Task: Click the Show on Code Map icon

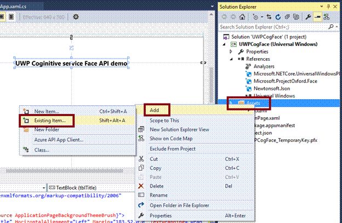Action: click(141, 138)
